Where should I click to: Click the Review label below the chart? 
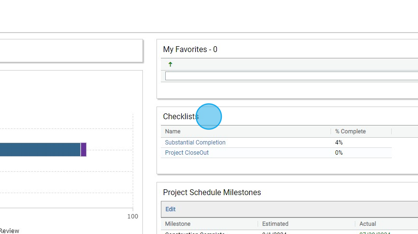coord(10,231)
